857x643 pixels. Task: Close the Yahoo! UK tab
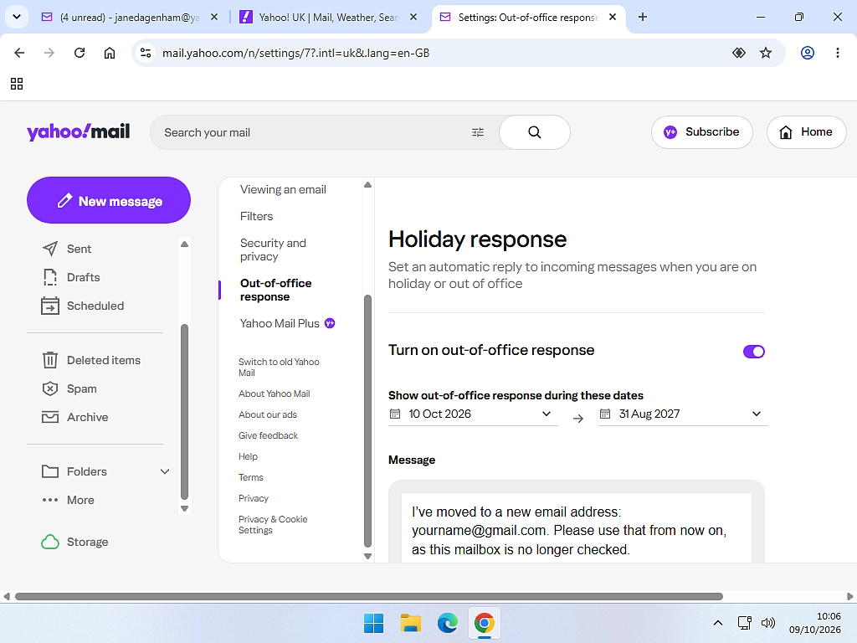tap(413, 17)
